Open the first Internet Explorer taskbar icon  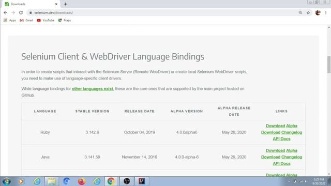click(x=37, y=181)
